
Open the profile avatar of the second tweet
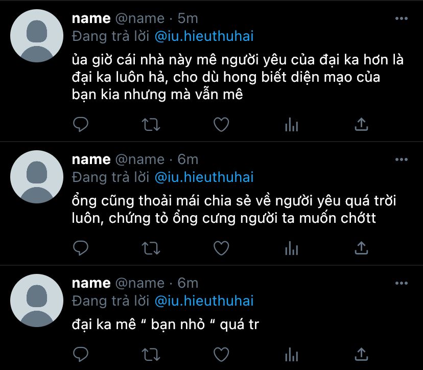37,177
